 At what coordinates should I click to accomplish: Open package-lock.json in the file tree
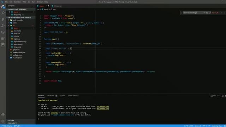tap(19, 53)
